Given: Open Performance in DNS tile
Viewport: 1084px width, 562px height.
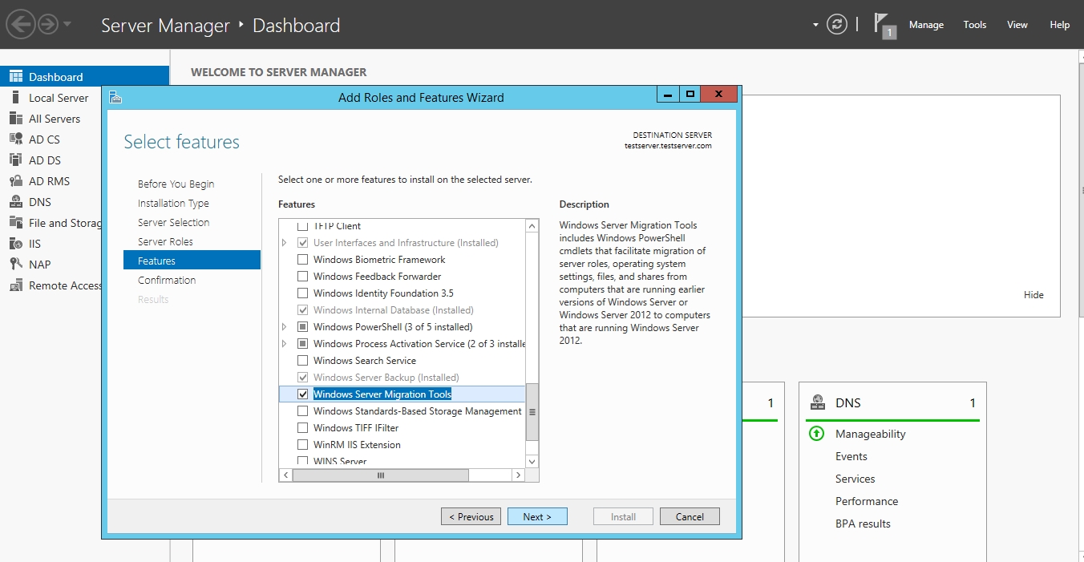Looking at the screenshot, I should pyautogui.click(x=867, y=501).
